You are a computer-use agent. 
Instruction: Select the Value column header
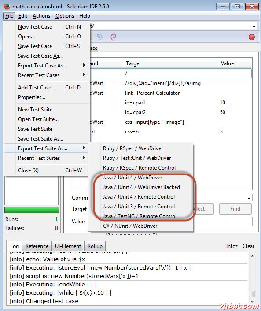[235, 63]
